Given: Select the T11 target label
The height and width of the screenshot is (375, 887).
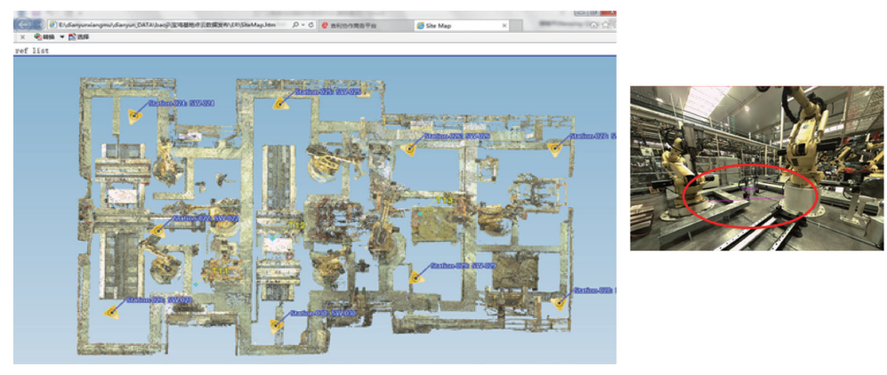Looking at the screenshot, I should pos(220,272).
